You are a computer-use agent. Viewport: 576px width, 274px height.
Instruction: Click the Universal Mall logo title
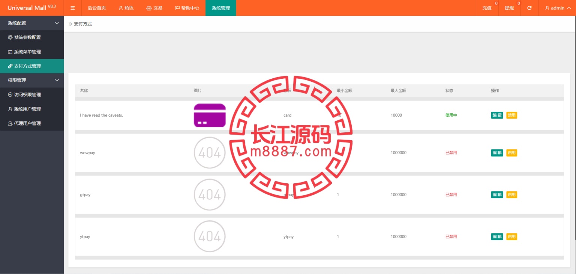pyautogui.click(x=31, y=7)
